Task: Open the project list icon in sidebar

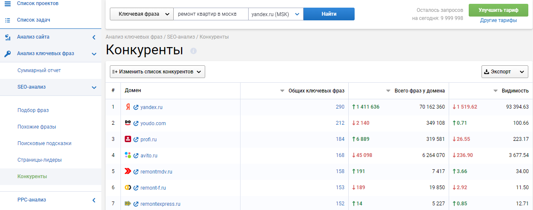Action: [x=8, y=3]
